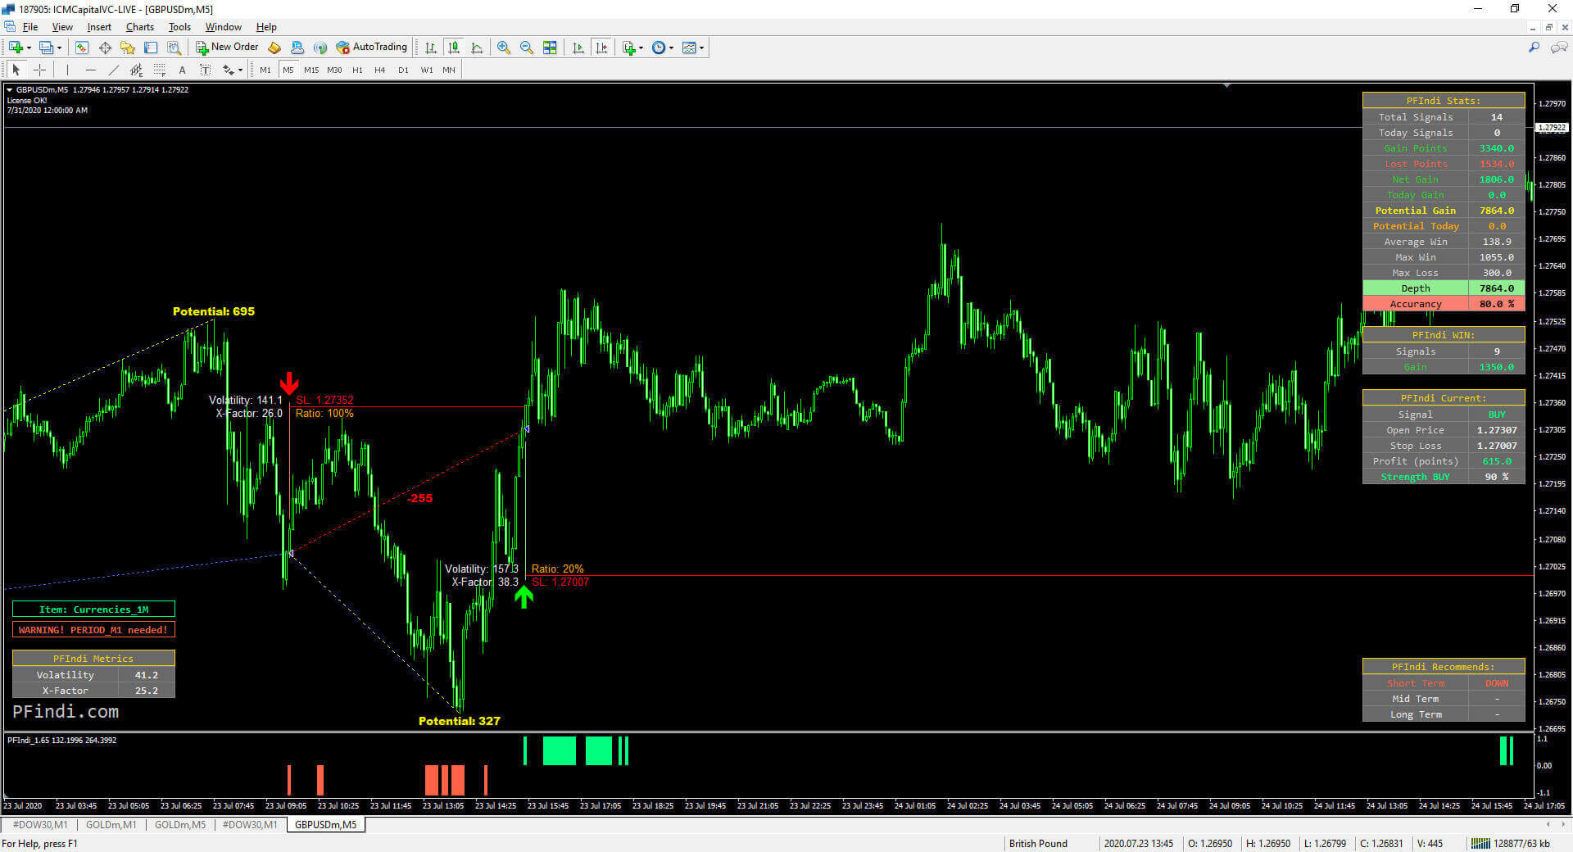1573x852 pixels.
Task: Click the green buy arrow marker on chart
Action: [524, 596]
